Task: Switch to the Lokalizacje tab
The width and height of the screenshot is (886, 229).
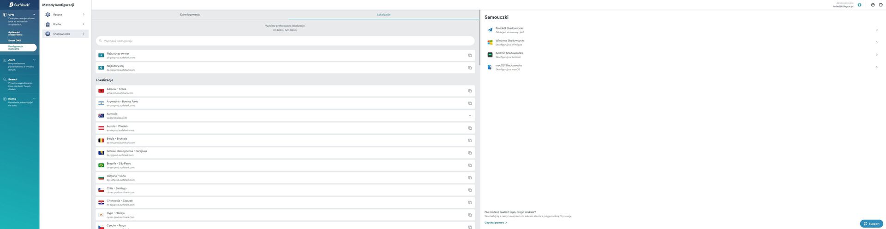Action: pos(383,15)
